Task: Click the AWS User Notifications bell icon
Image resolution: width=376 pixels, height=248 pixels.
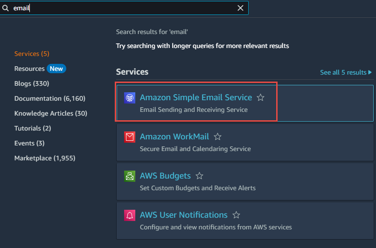Action: click(x=130, y=215)
